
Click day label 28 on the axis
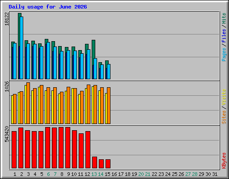click(x=195, y=174)
